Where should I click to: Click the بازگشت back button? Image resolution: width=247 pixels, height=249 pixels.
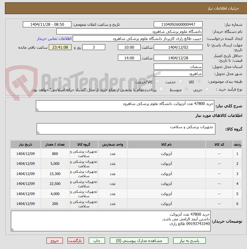pos(76,241)
